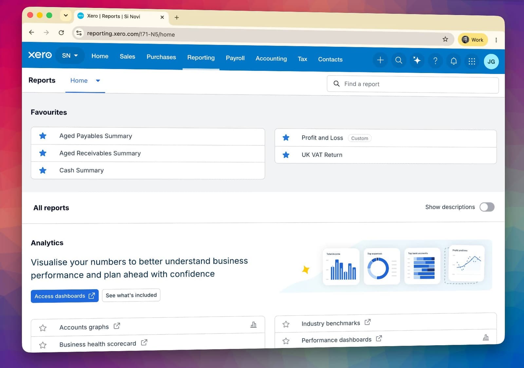Screen dimensions: 524x368
Task: Open the Cash Summary report
Action: [x=82, y=170]
